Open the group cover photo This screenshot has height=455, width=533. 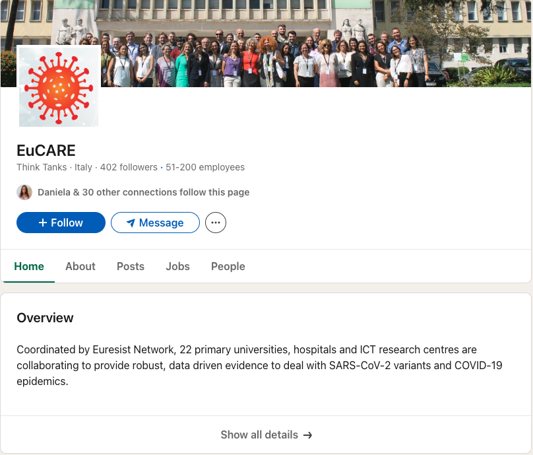(x=317, y=43)
